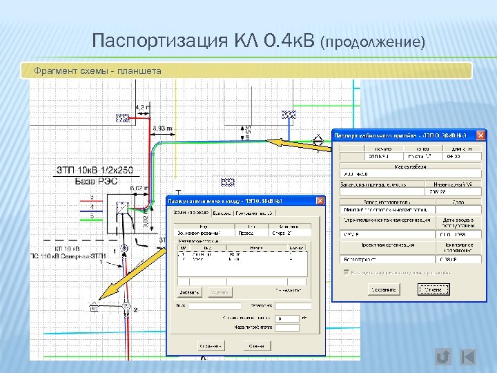Screen dimensions: 497x373
Task: Click the blue line in the legend
Action: [x=91, y=211]
